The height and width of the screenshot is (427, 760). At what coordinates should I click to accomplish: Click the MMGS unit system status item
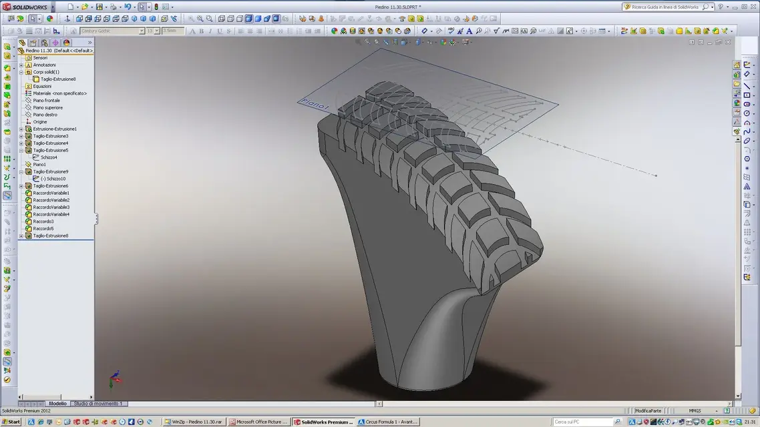point(695,411)
